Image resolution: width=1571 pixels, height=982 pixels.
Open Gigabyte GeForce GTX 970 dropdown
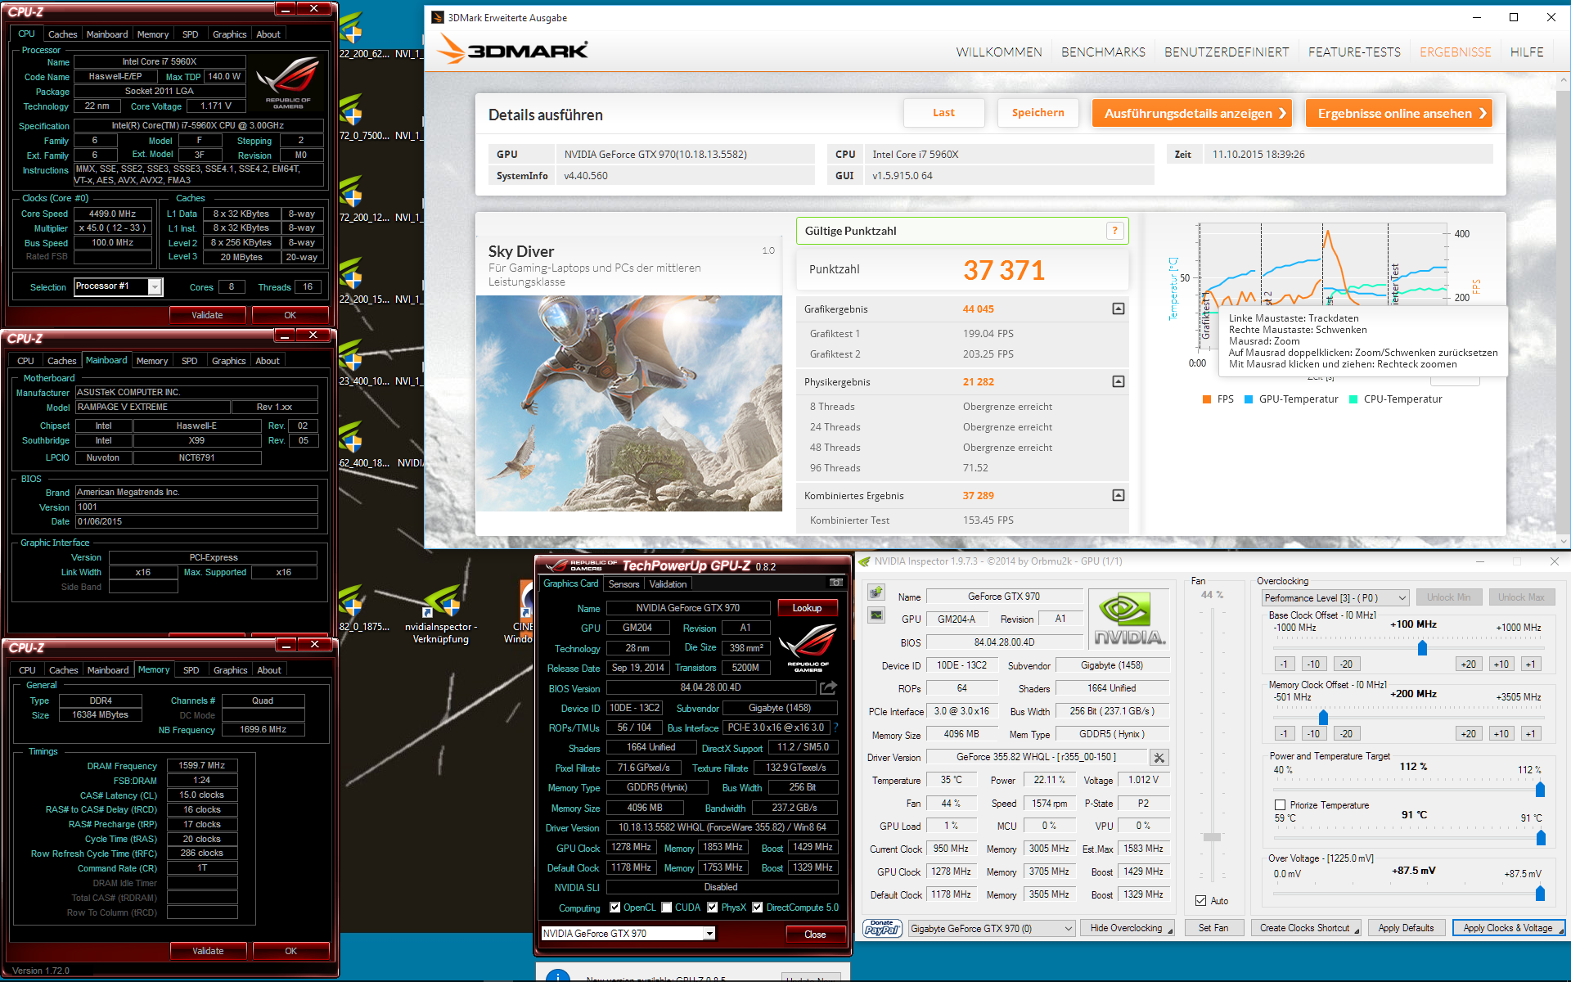[992, 928]
